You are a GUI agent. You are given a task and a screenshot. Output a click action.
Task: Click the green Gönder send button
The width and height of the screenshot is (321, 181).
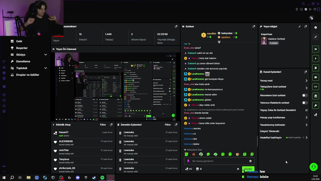coord(248,169)
